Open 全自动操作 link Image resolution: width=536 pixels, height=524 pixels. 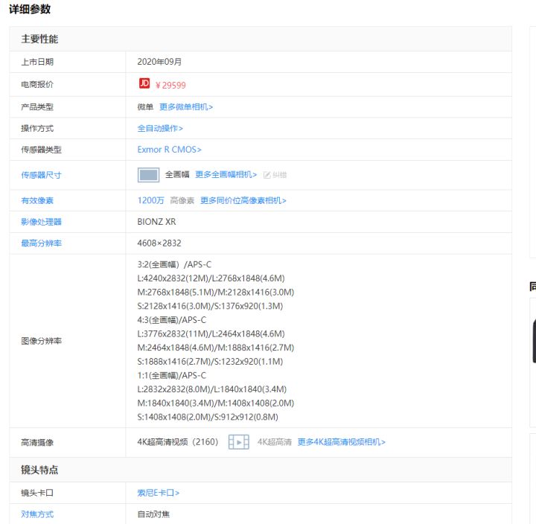(160, 128)
